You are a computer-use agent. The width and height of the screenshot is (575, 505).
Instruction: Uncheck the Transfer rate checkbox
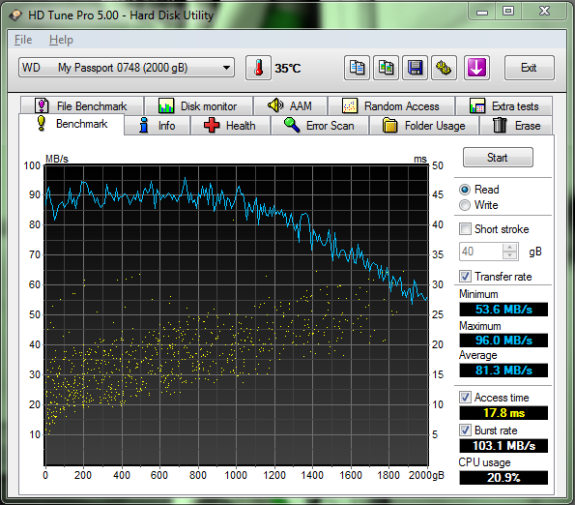(465, 276)
